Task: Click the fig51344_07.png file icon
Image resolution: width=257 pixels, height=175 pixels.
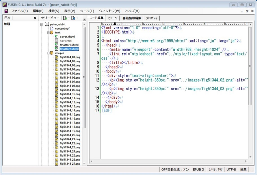Action: 57,82
